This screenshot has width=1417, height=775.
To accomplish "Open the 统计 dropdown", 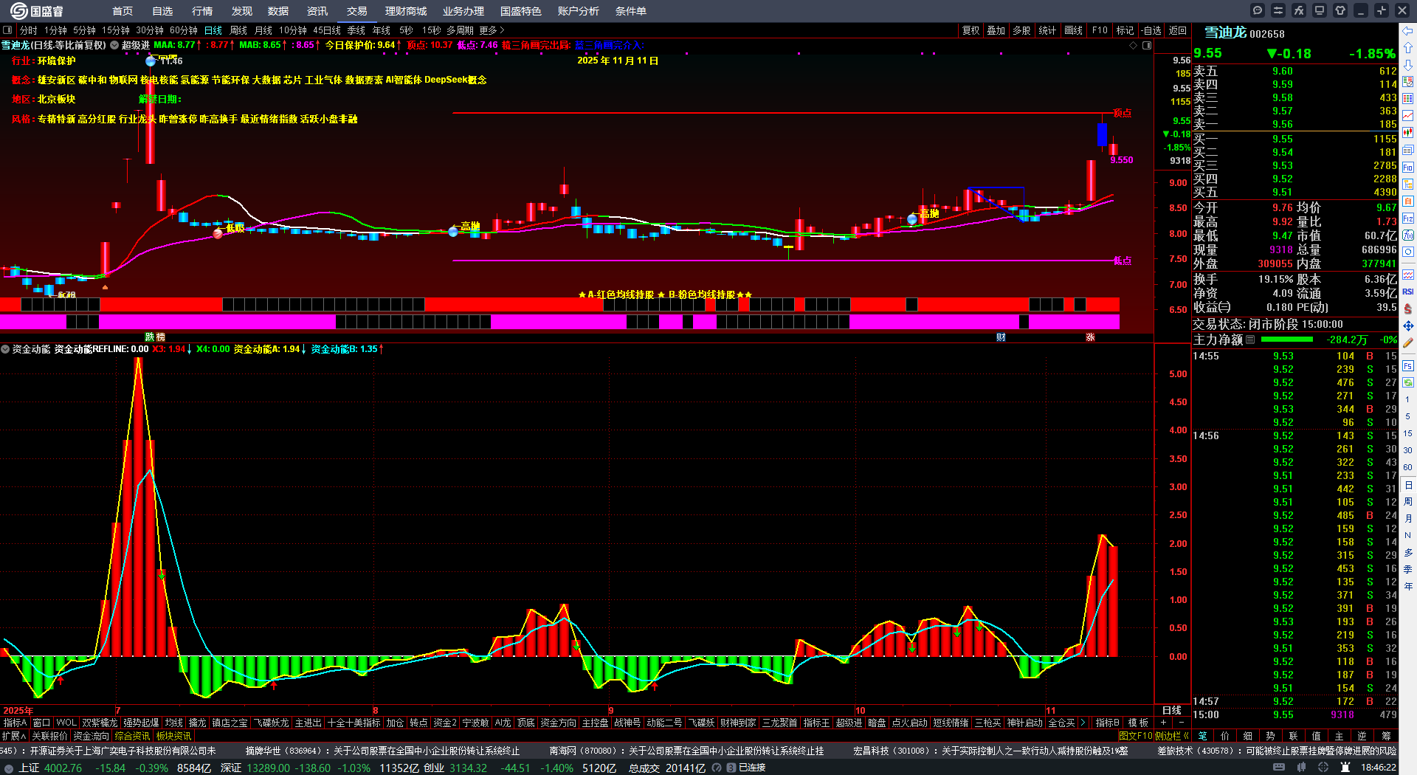I will 1047,30.
